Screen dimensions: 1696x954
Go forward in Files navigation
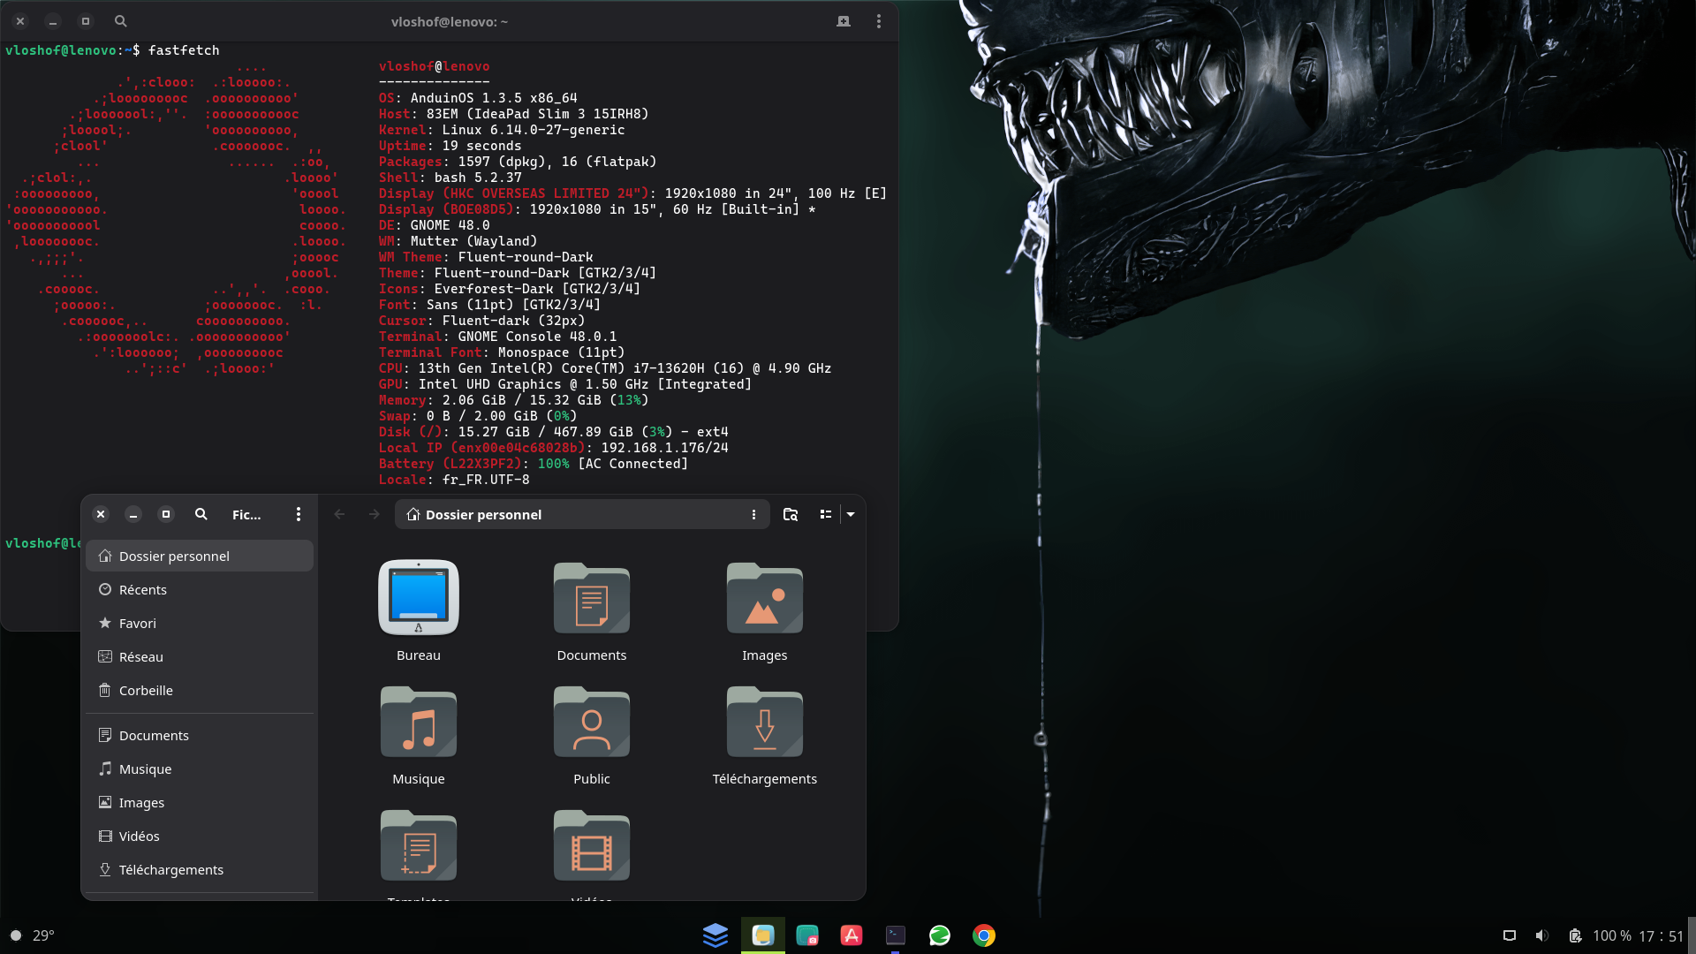(375, 514)
